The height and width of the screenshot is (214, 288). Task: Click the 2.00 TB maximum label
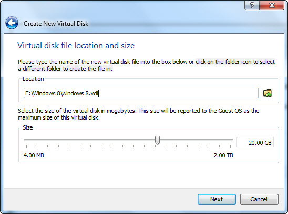pyautogui.click(x=223, y=155)
